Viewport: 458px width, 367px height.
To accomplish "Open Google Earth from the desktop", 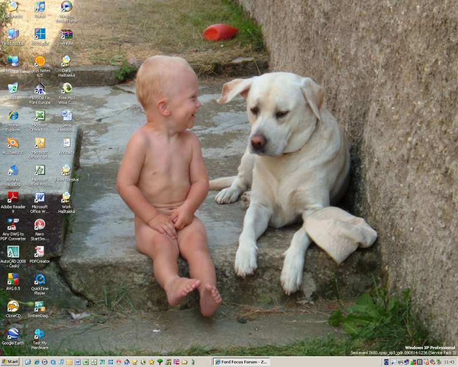I will click(13, 334).
